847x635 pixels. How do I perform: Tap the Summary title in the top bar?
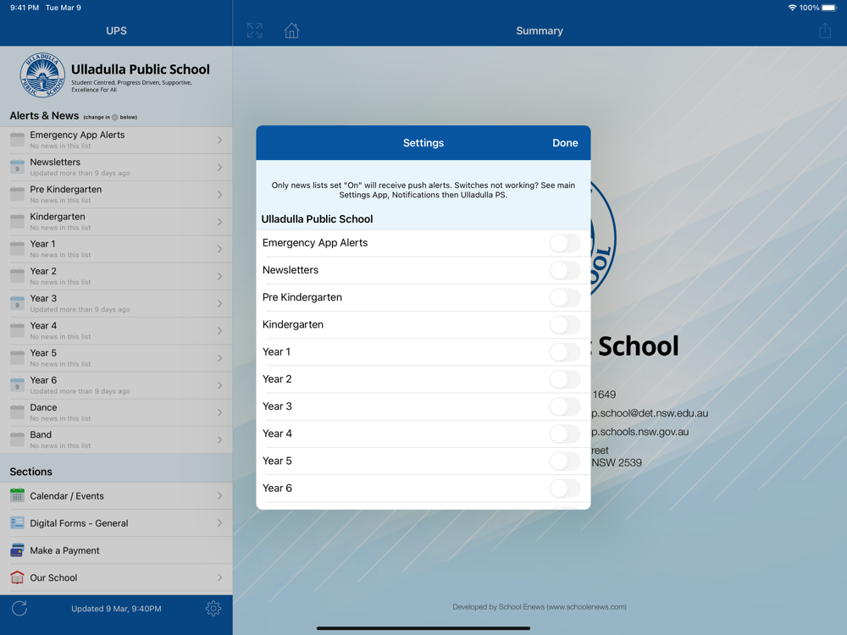pyautogui.click(x=539, y=30)
